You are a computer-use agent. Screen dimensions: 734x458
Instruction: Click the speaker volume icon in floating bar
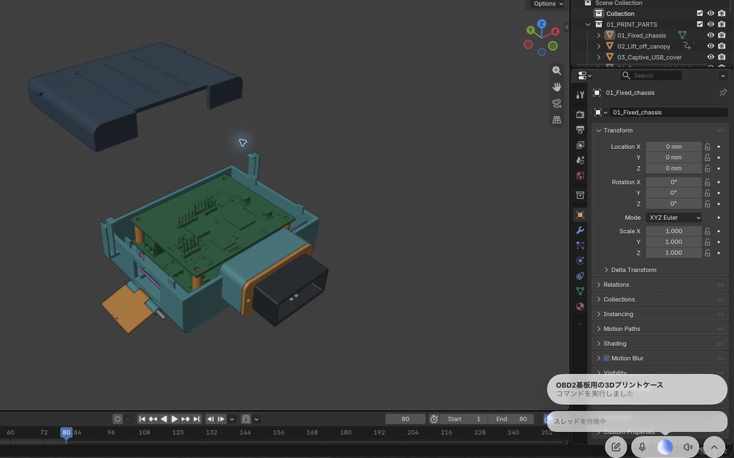pyautogui.click(x=688, y=447)
